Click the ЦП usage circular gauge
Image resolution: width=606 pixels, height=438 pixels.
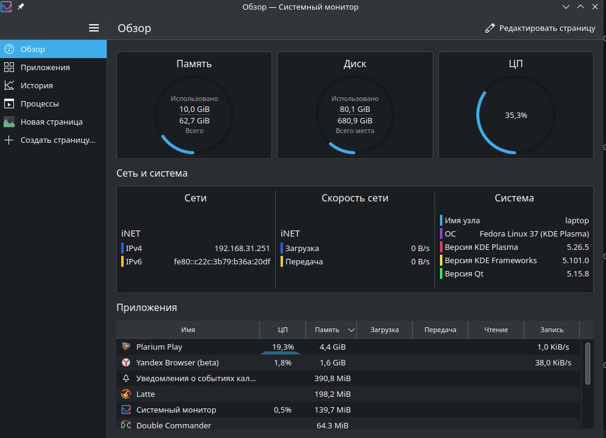(x=516, y=115)
